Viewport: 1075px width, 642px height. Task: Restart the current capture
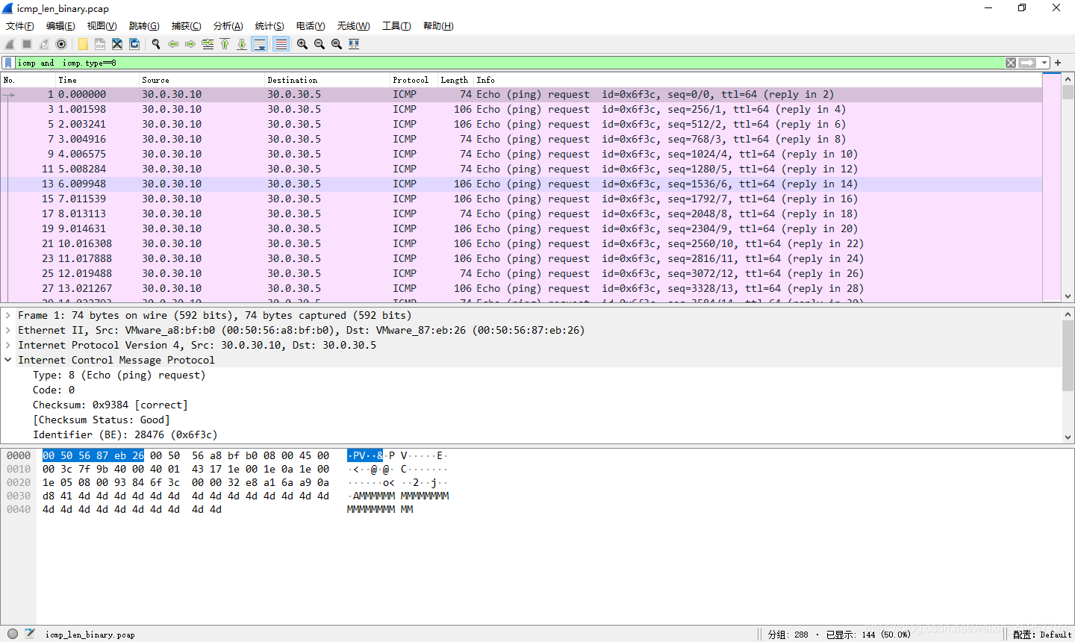pos(44,44)
